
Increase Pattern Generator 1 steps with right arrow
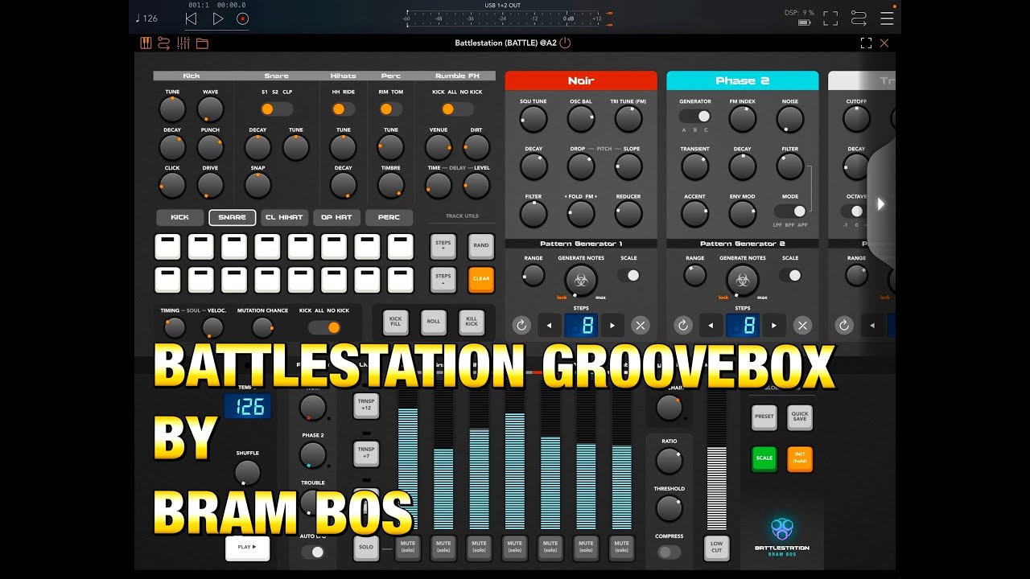pyautogui.click(x=612, y=325)
